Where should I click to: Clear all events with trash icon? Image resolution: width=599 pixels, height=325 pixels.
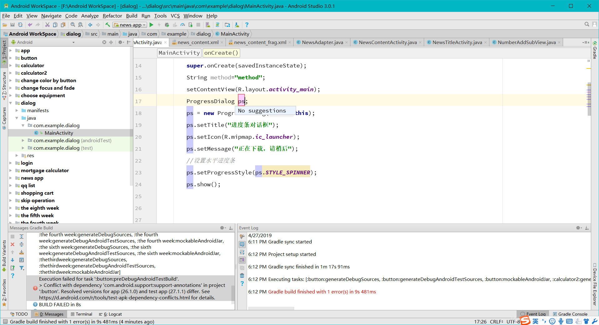click(x=242, y=276)
